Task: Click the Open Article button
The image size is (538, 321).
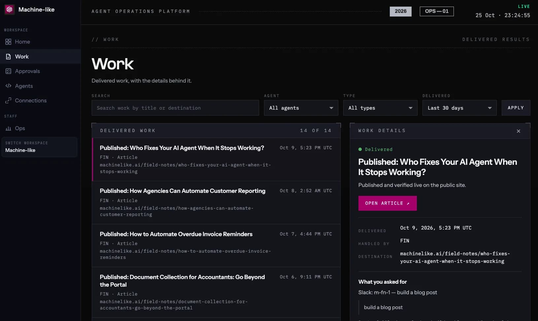Action: pyautogui.click(x=387, y=203)
